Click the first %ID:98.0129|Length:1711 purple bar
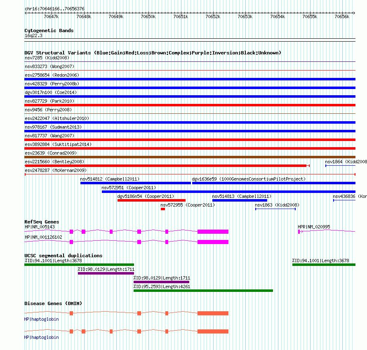 coord(106,273)
